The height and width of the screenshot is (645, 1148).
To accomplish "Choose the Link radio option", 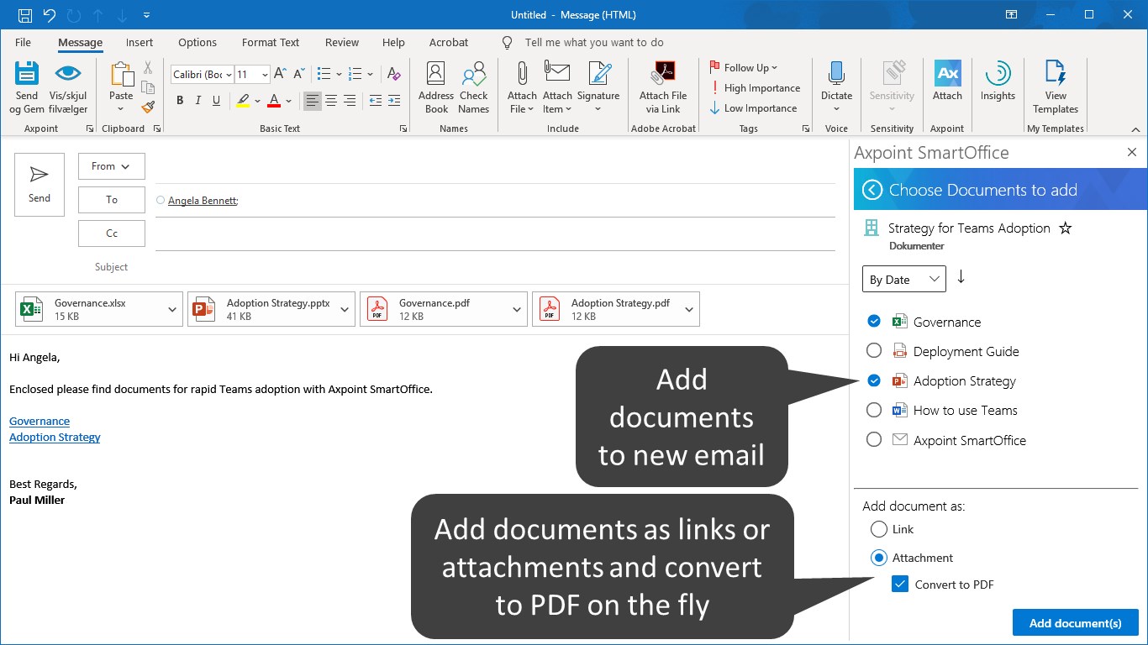I will pyautogui.click(x=879, y=529).
